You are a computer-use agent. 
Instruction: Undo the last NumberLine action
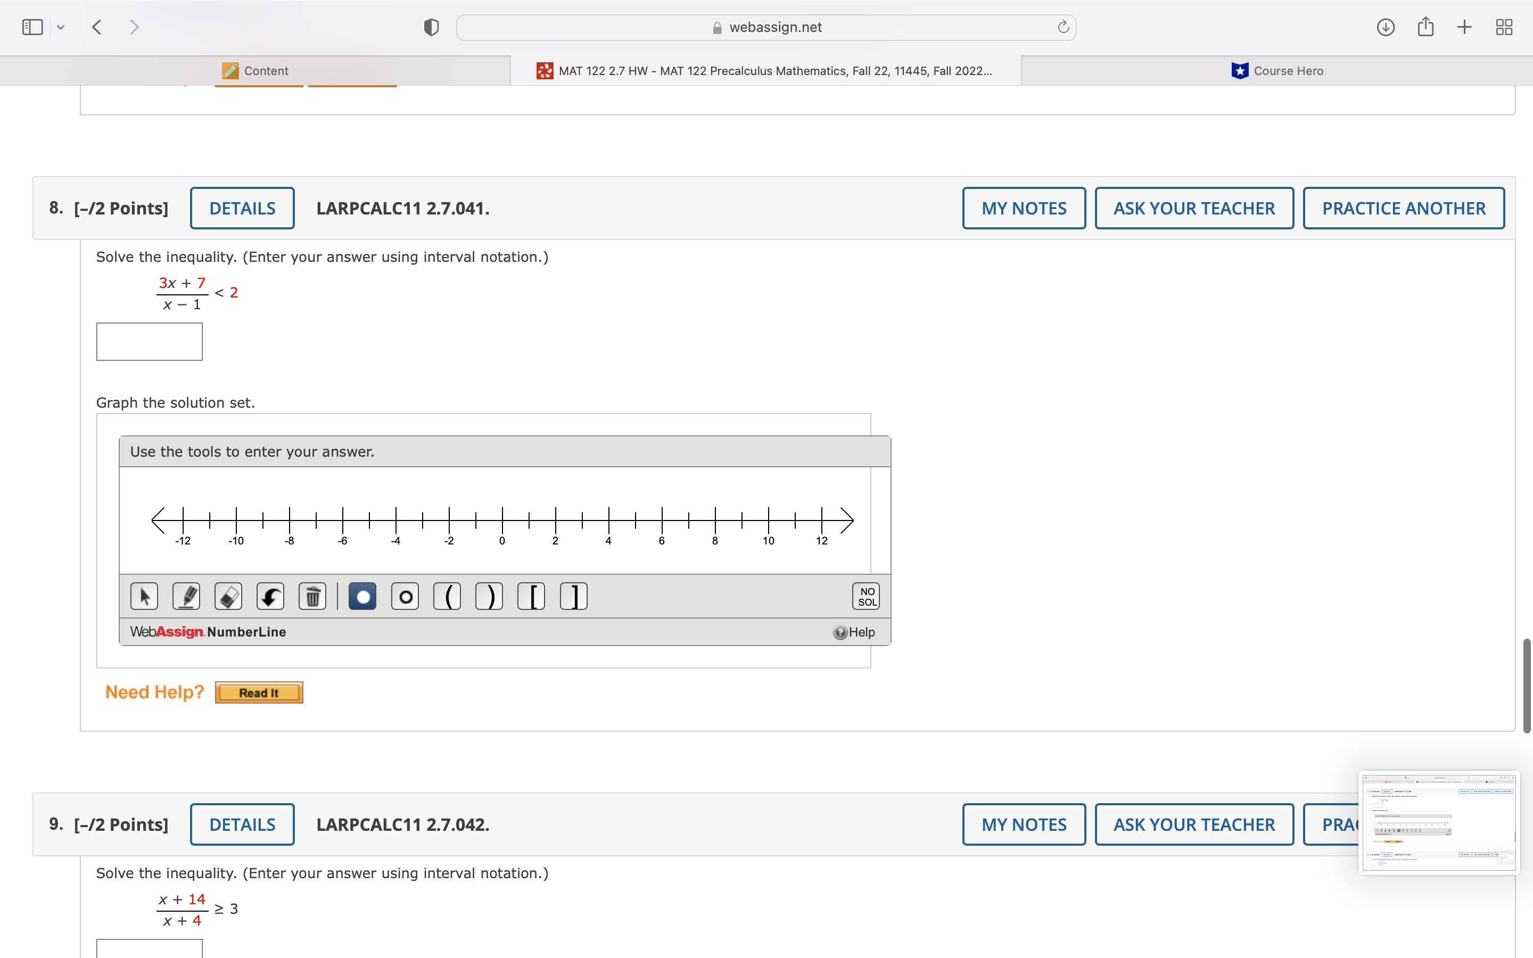pos(270,596)
